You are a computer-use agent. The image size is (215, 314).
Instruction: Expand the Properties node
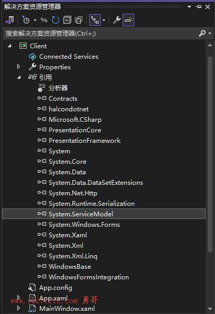click(x=18, y=67)
